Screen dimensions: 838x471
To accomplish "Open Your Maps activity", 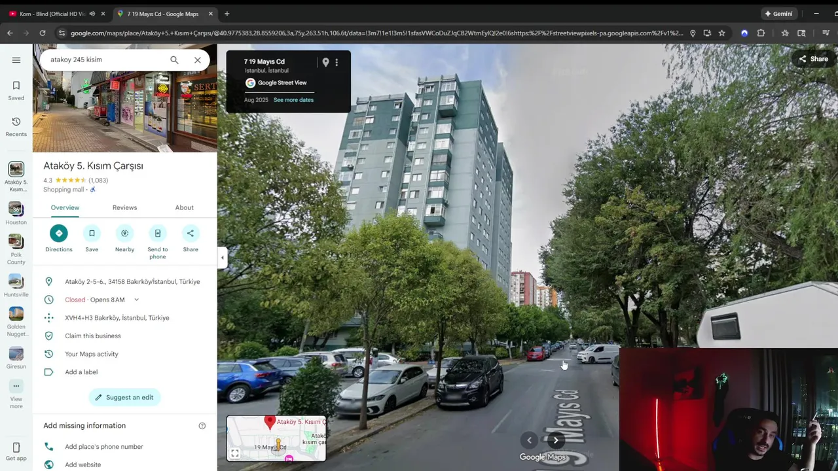I will coord(92,354).
